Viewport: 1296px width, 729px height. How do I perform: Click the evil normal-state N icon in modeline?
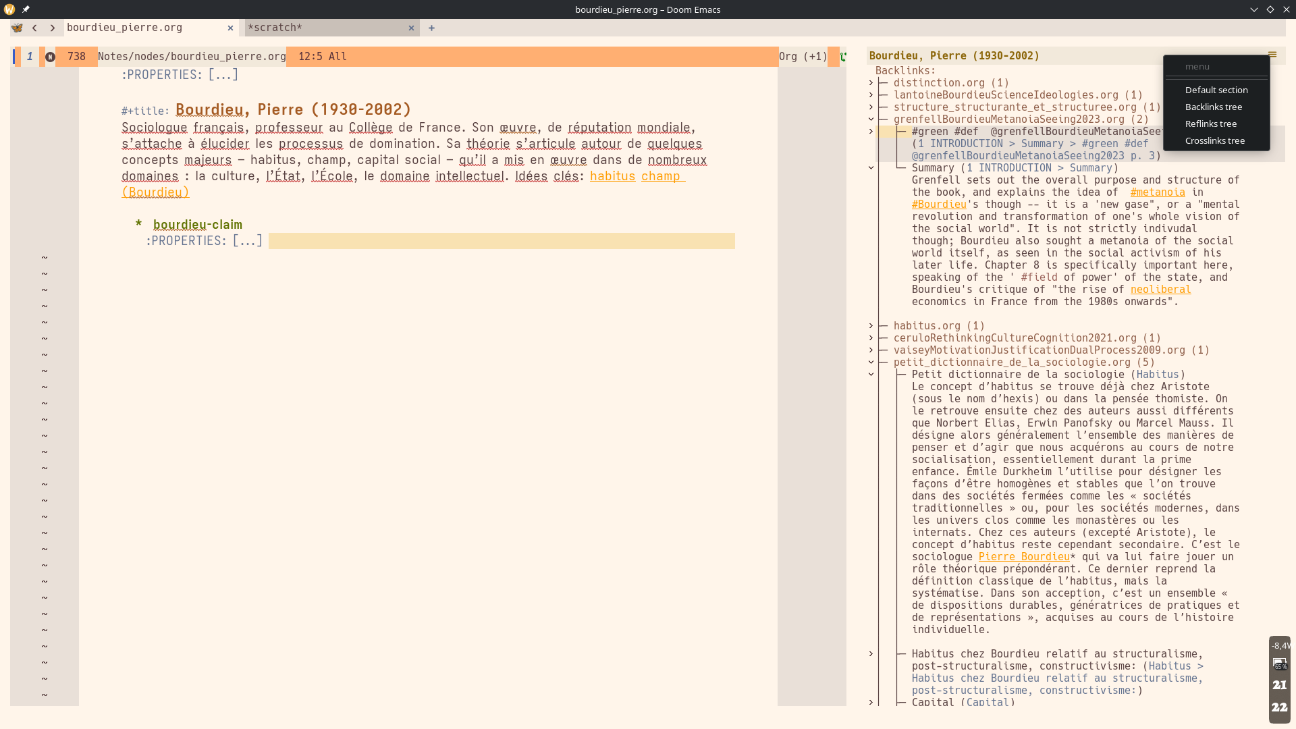pyautogui.click(x=50, y=57)
